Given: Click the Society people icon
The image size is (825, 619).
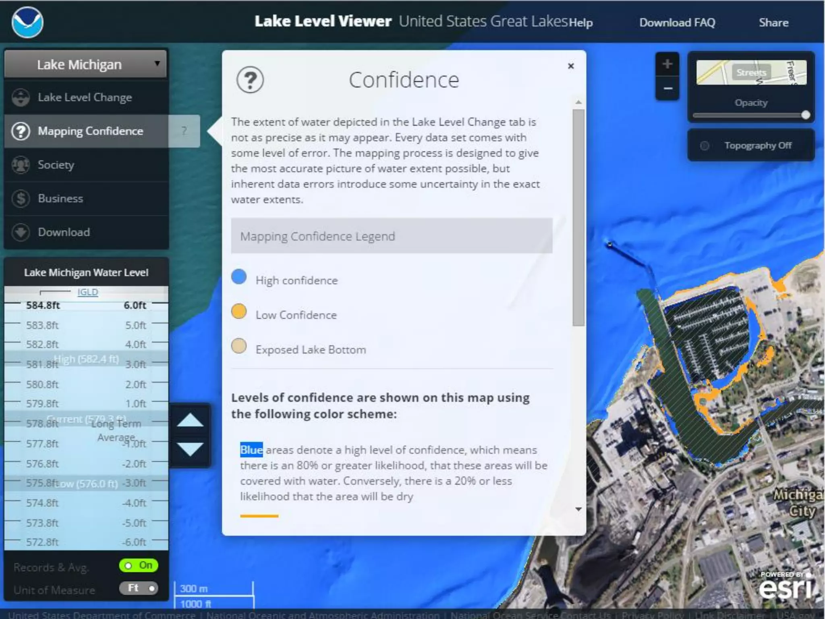Looking at the screenshot, I should pos(21,165).
